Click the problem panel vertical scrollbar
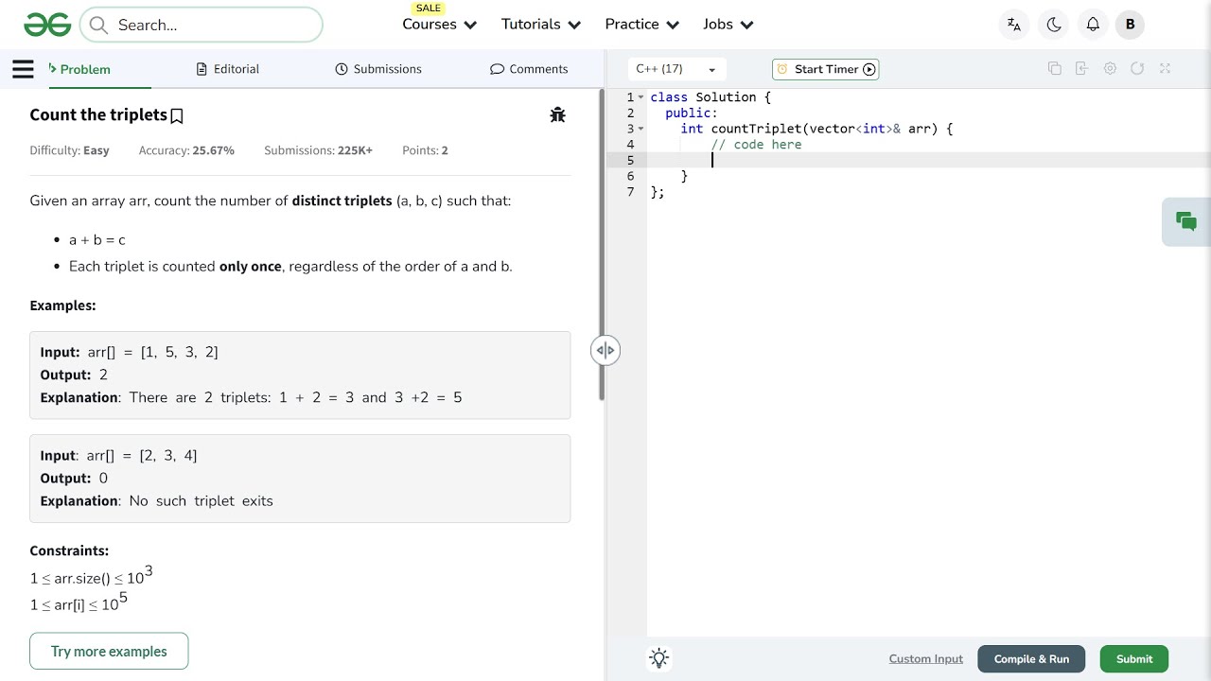 click(601, 246)
